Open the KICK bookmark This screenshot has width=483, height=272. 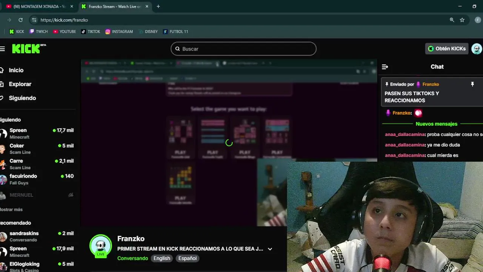[x=17, y=32]
